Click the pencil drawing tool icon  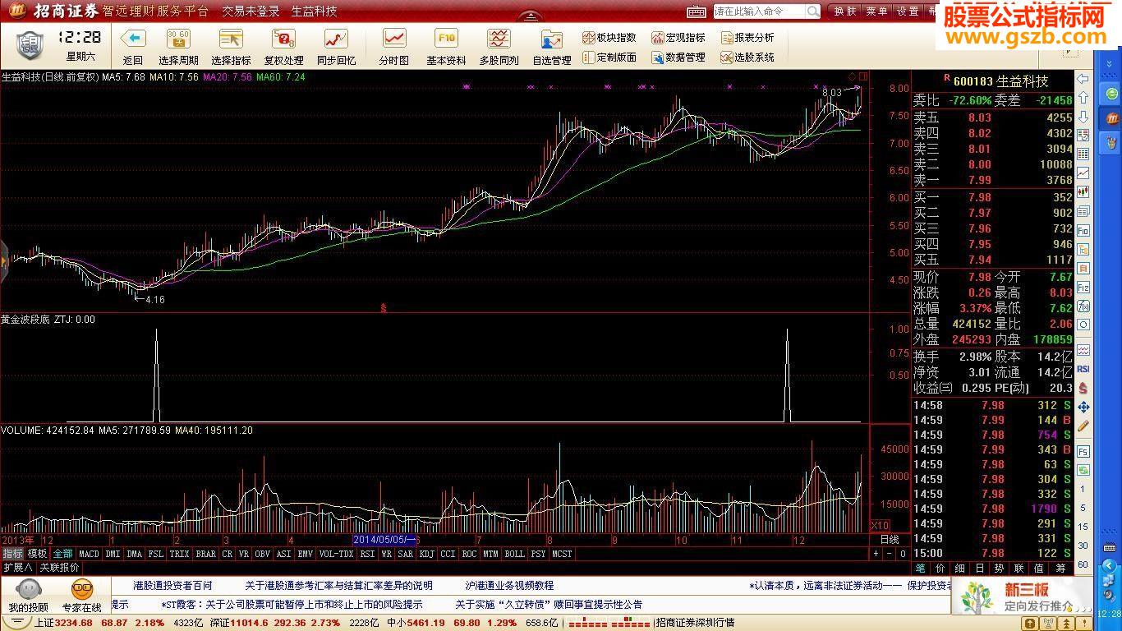pos(1083,426)
